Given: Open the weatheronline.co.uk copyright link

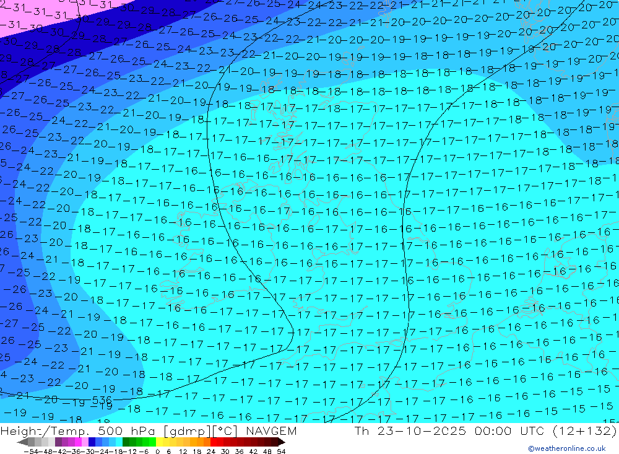Looking at the screenshot, I should [567, 448].
